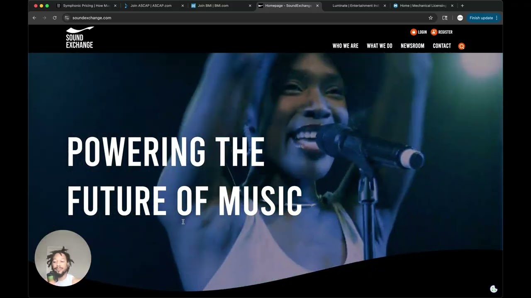
Task: Close the Mechanical Licensing tab
Action: click(x=452, y=6)
